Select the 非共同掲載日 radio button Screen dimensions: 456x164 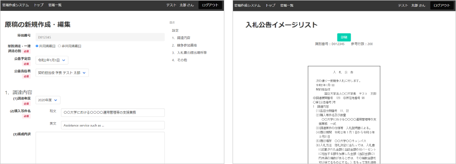point(59,46)
